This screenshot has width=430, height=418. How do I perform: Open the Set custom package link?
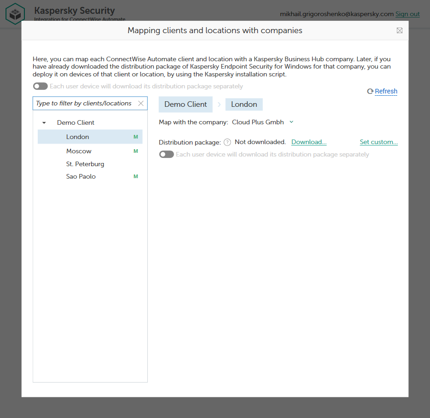(378, 142)
